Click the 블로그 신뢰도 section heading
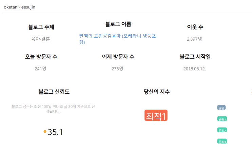The height and width of the screenshot is (153, 252). 54,92
